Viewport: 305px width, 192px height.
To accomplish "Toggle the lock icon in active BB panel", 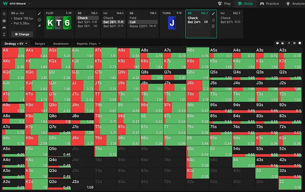I will [213, 20].
